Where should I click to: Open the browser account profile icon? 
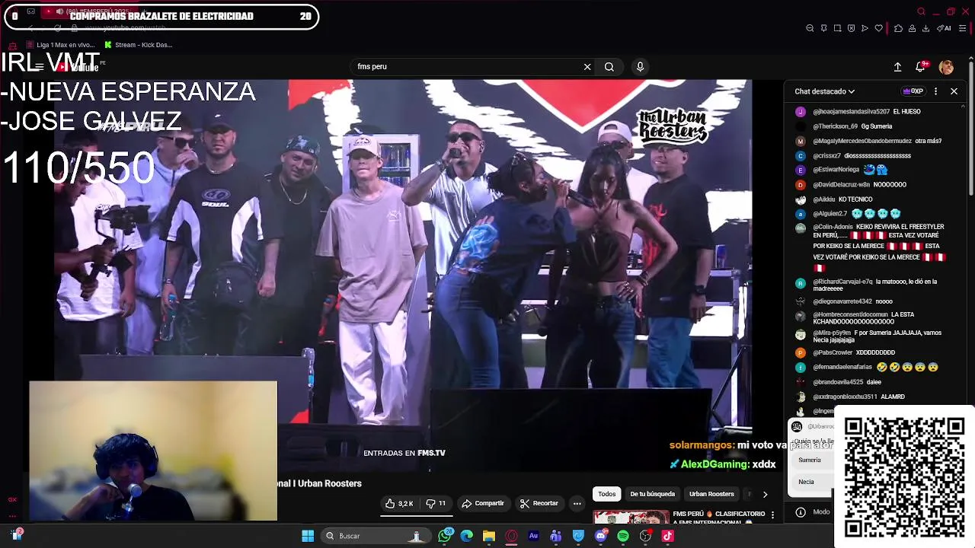tap(912, 28)
